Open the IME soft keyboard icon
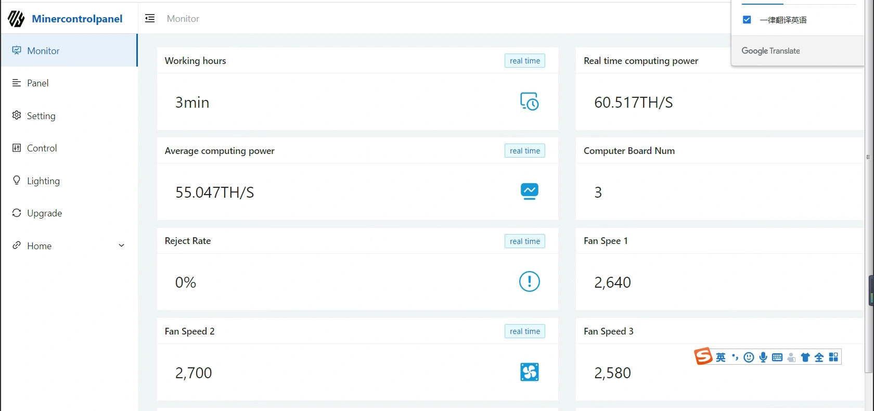The width and height of the screenshot is (874, 411). pos(777,357)
